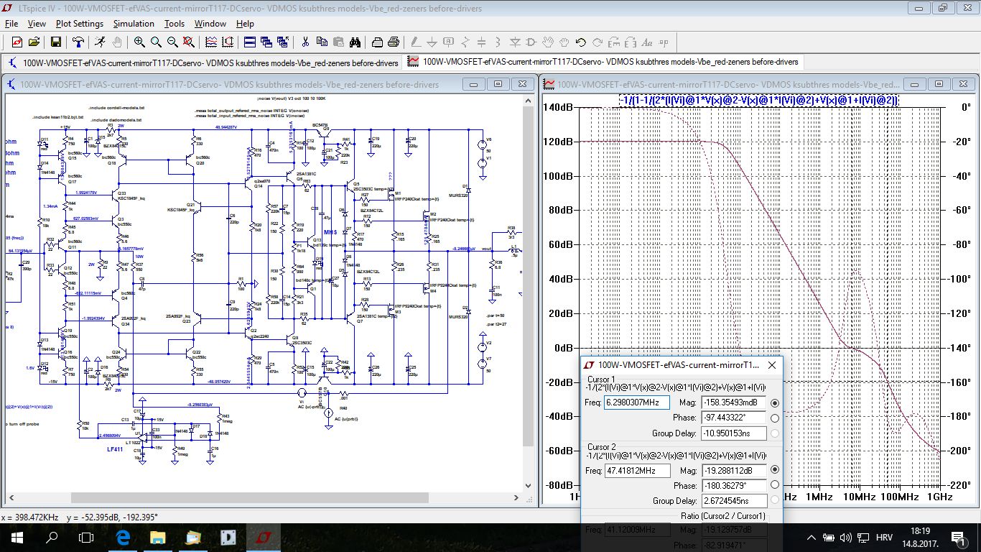Switch to the schematic document tab
Screen dimensions: 981x552
pos(203,63)
